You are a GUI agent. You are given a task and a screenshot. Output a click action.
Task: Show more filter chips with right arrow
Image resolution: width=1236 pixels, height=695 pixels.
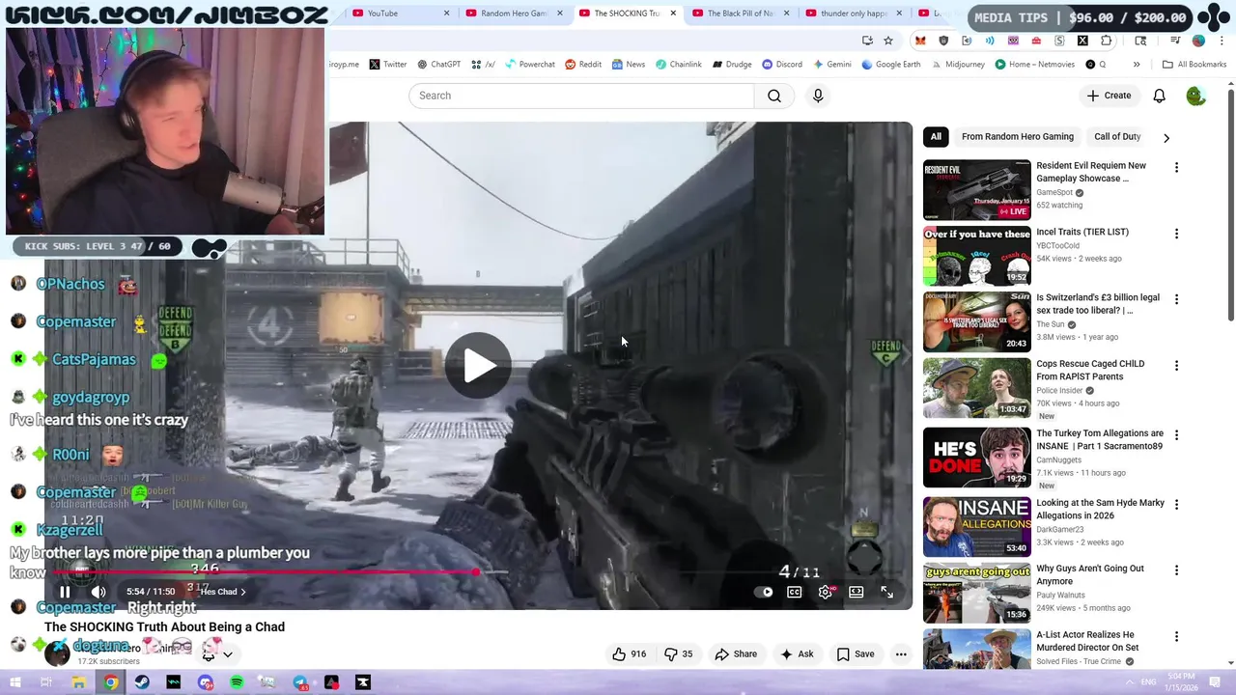pyautogui.click(x=1166, y=137)
